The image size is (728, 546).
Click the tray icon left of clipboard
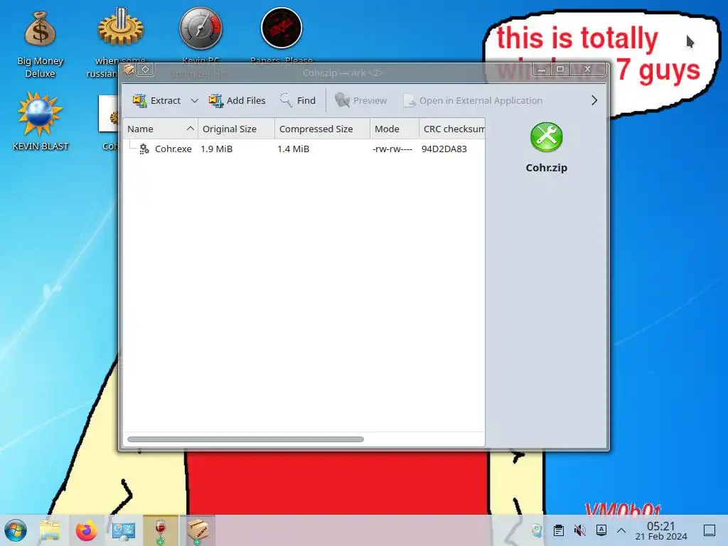[537, 530]
